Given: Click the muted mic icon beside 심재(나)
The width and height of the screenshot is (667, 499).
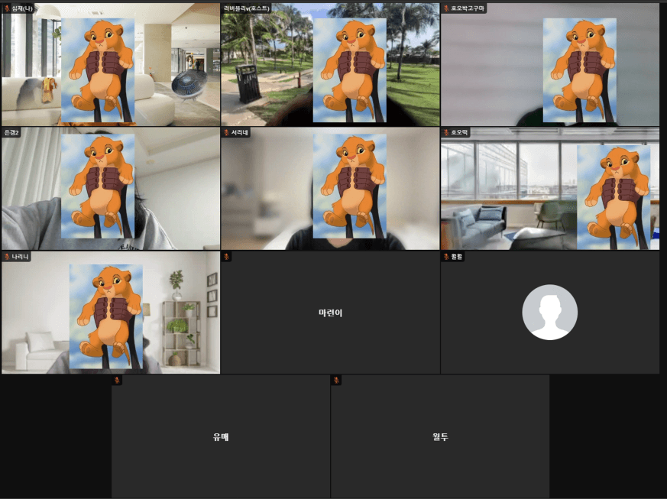Looking at the screenshot, I should [x=7, y=8].
